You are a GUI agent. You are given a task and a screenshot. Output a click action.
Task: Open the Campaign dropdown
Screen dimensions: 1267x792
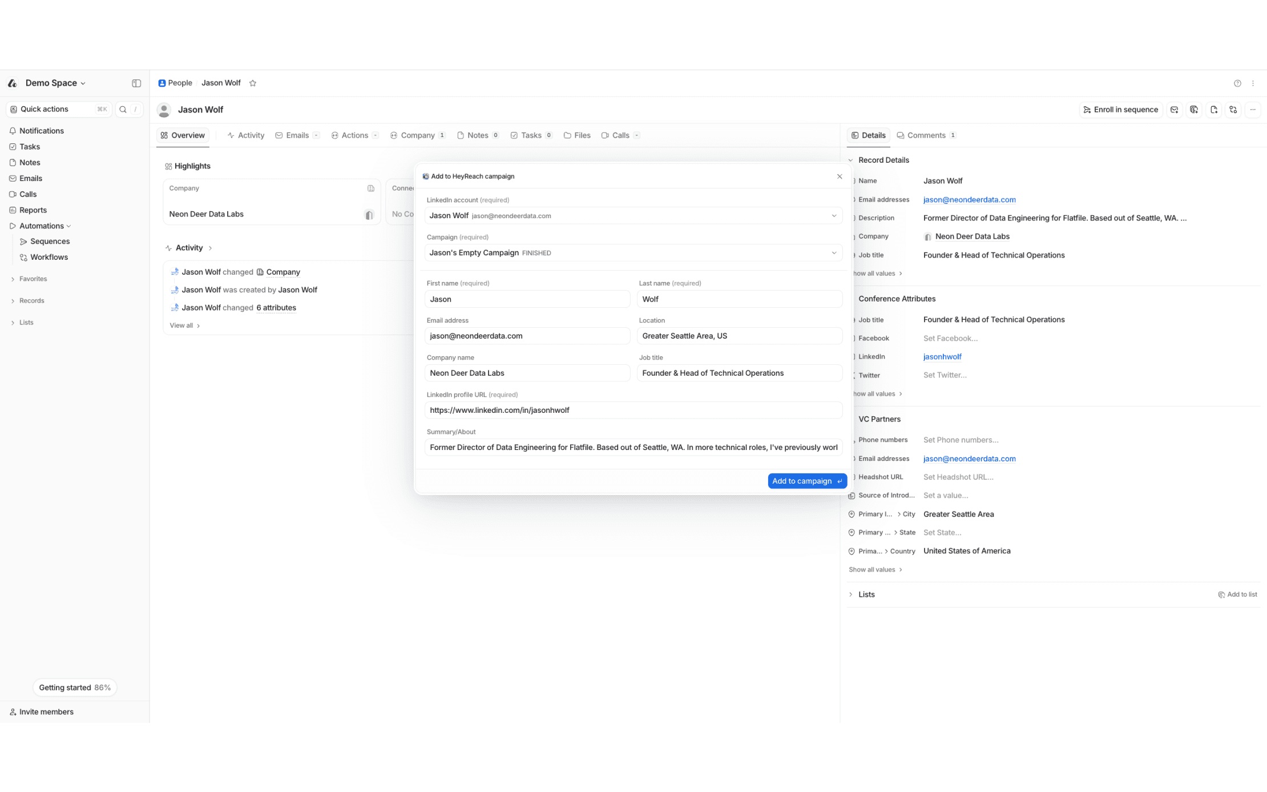pyautogui.click(x=633, y=253)
